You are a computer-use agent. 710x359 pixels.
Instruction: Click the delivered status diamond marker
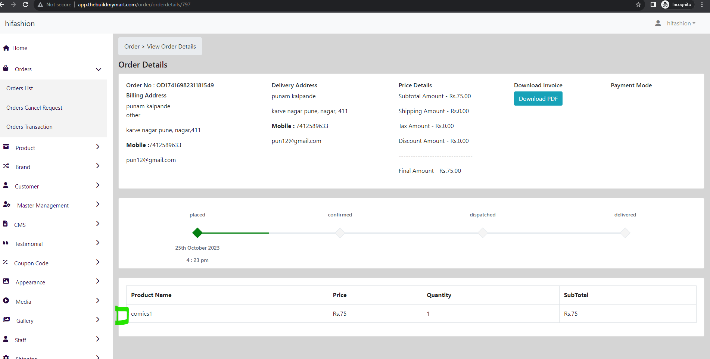[x=625, y=233]
